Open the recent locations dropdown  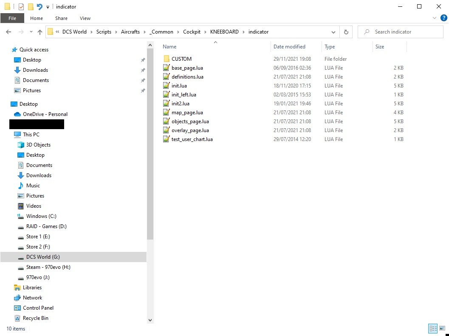click(x=31, y=32)
